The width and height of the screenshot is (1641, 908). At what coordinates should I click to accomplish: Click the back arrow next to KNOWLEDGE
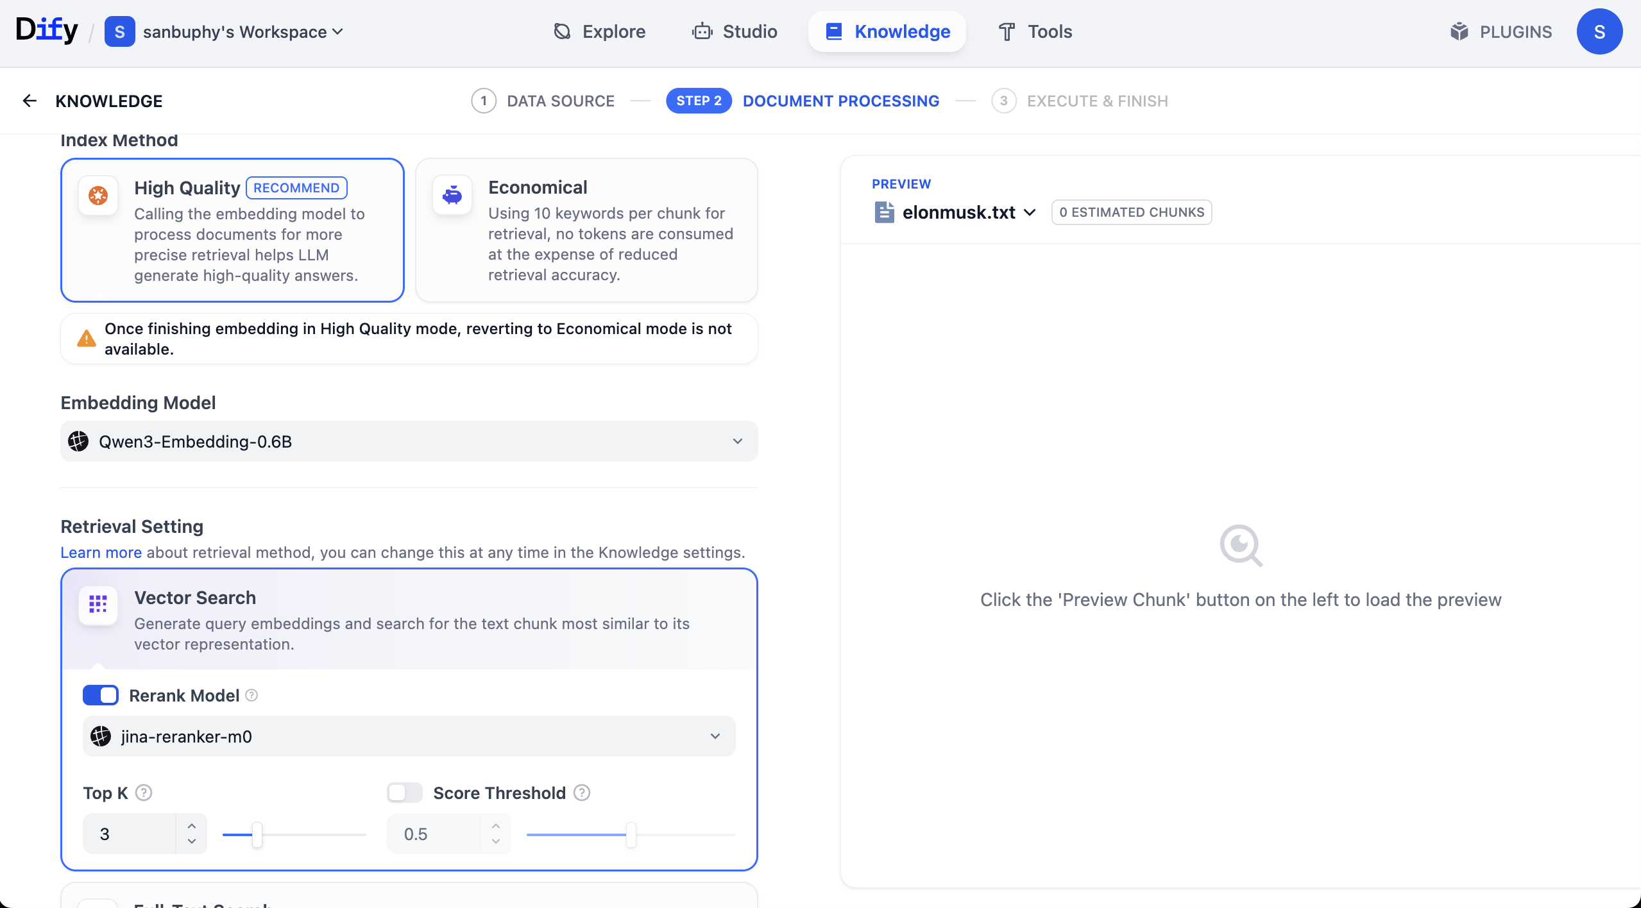[x=30, y=101]
